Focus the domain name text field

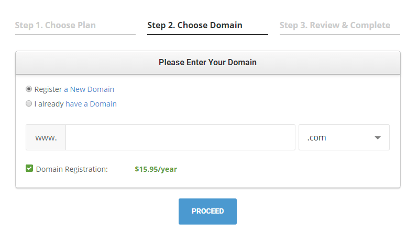click(180, 137)
